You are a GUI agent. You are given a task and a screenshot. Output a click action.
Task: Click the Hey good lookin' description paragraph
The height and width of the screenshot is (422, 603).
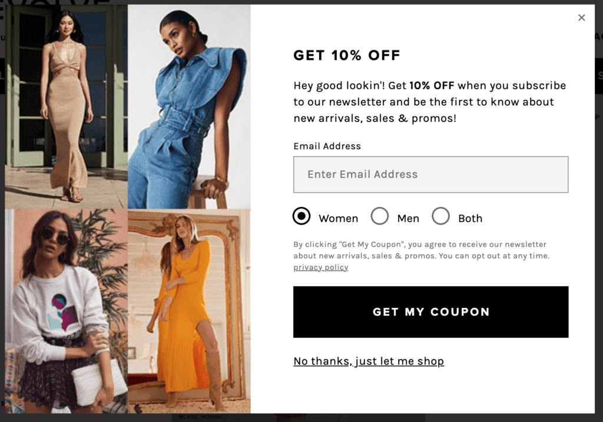[429, 102]
